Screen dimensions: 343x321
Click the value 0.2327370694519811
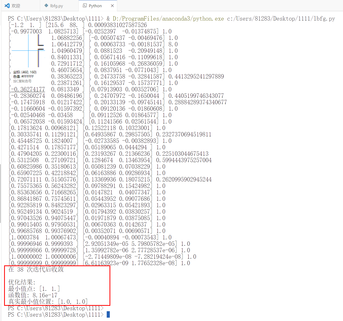[x=184, y=134]
